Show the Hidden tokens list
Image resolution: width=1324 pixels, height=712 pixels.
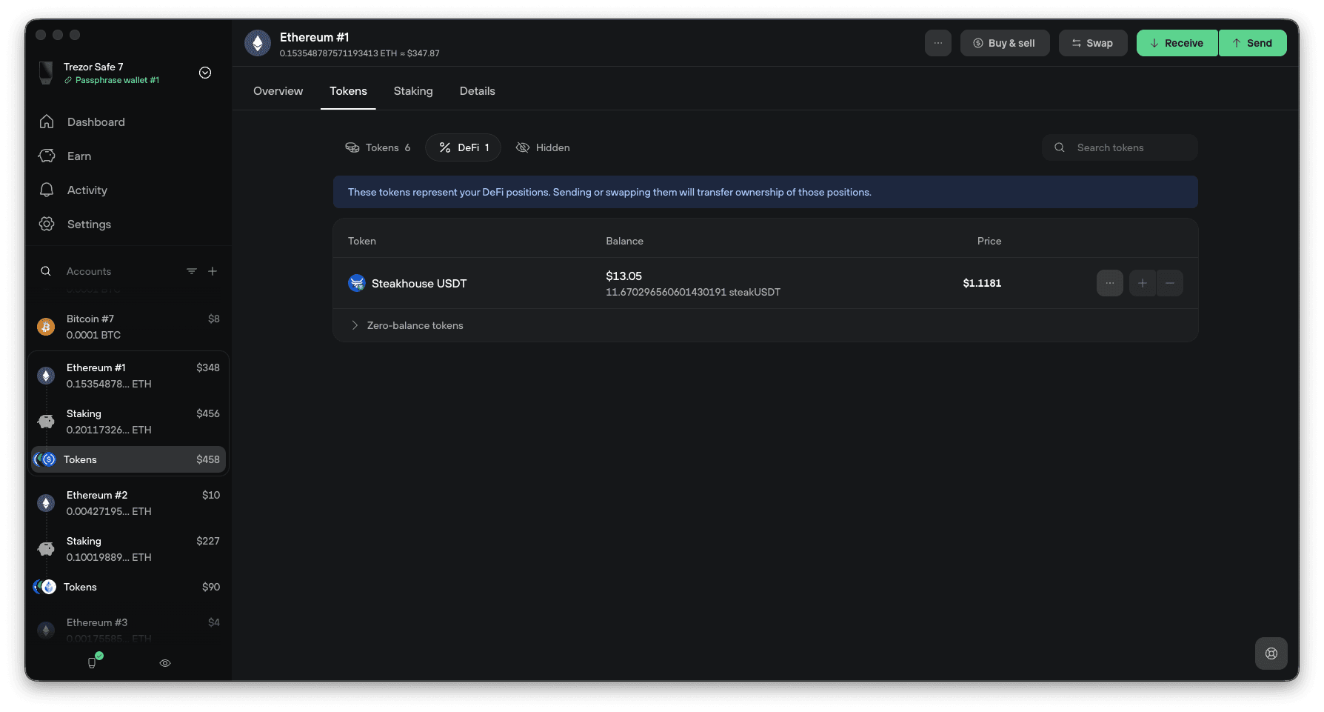pos(543,147)
